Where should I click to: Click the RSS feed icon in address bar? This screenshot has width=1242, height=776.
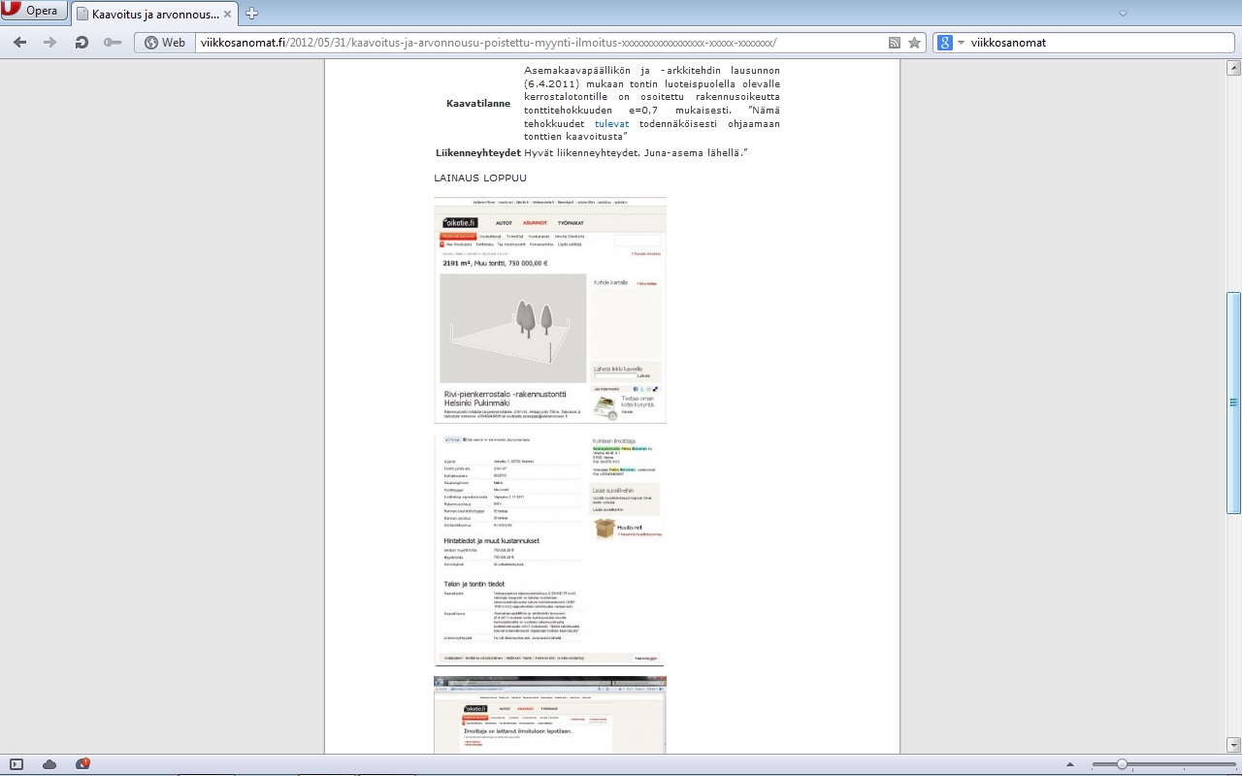click(x=895, y=43)
